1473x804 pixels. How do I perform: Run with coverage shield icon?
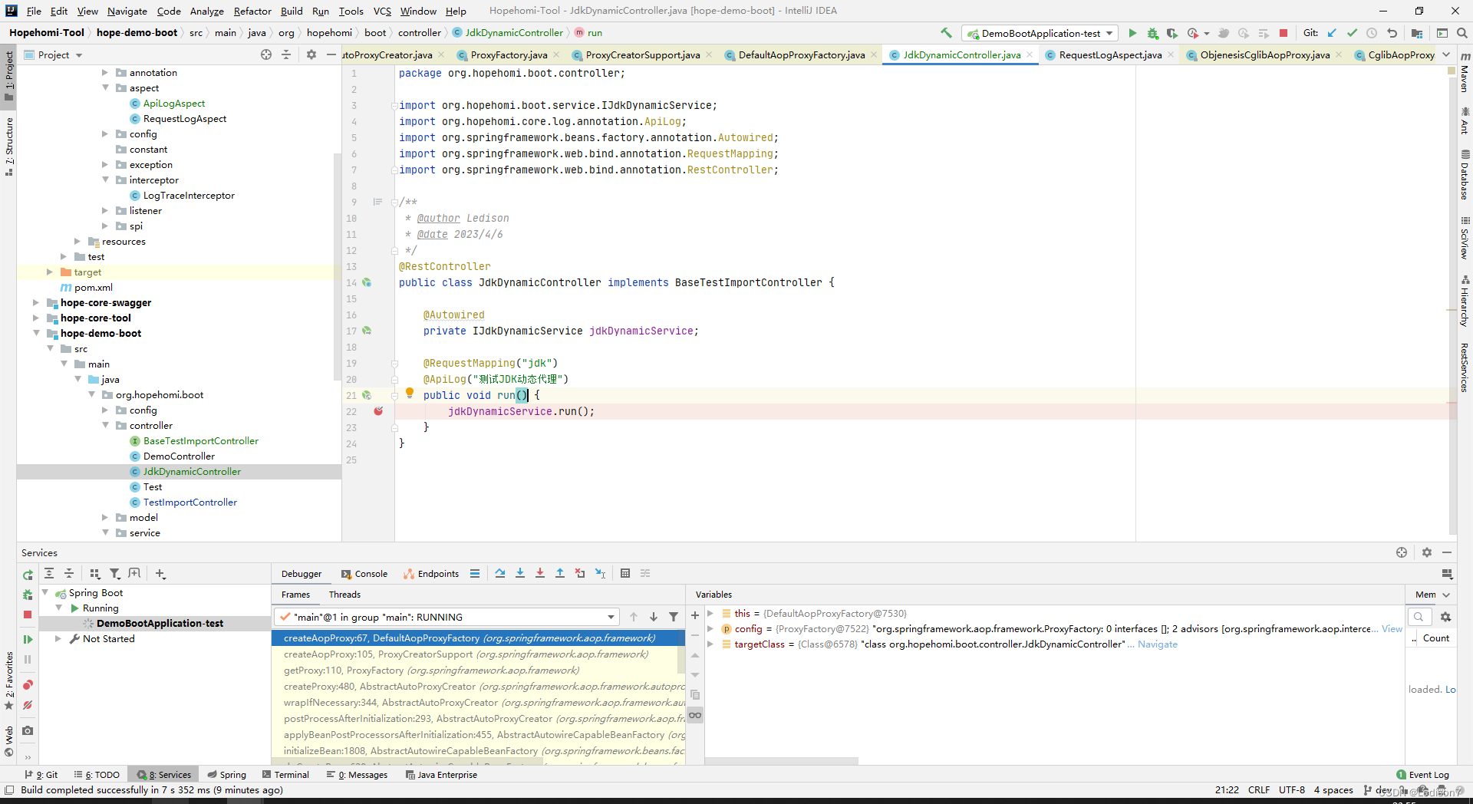1171,33
